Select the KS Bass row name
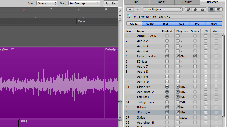The image size is (227, 127). coord(142,61)
